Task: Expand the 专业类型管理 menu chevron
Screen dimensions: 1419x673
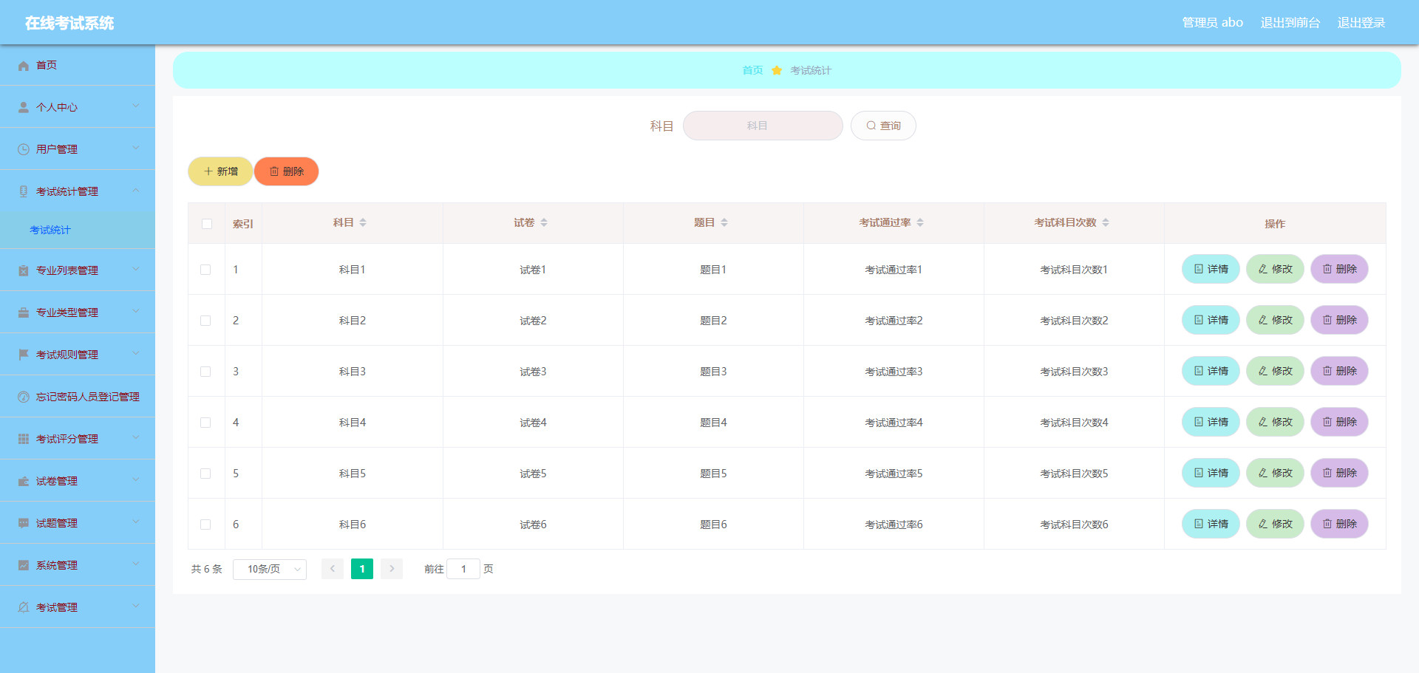Action: [x=136, y=312]
